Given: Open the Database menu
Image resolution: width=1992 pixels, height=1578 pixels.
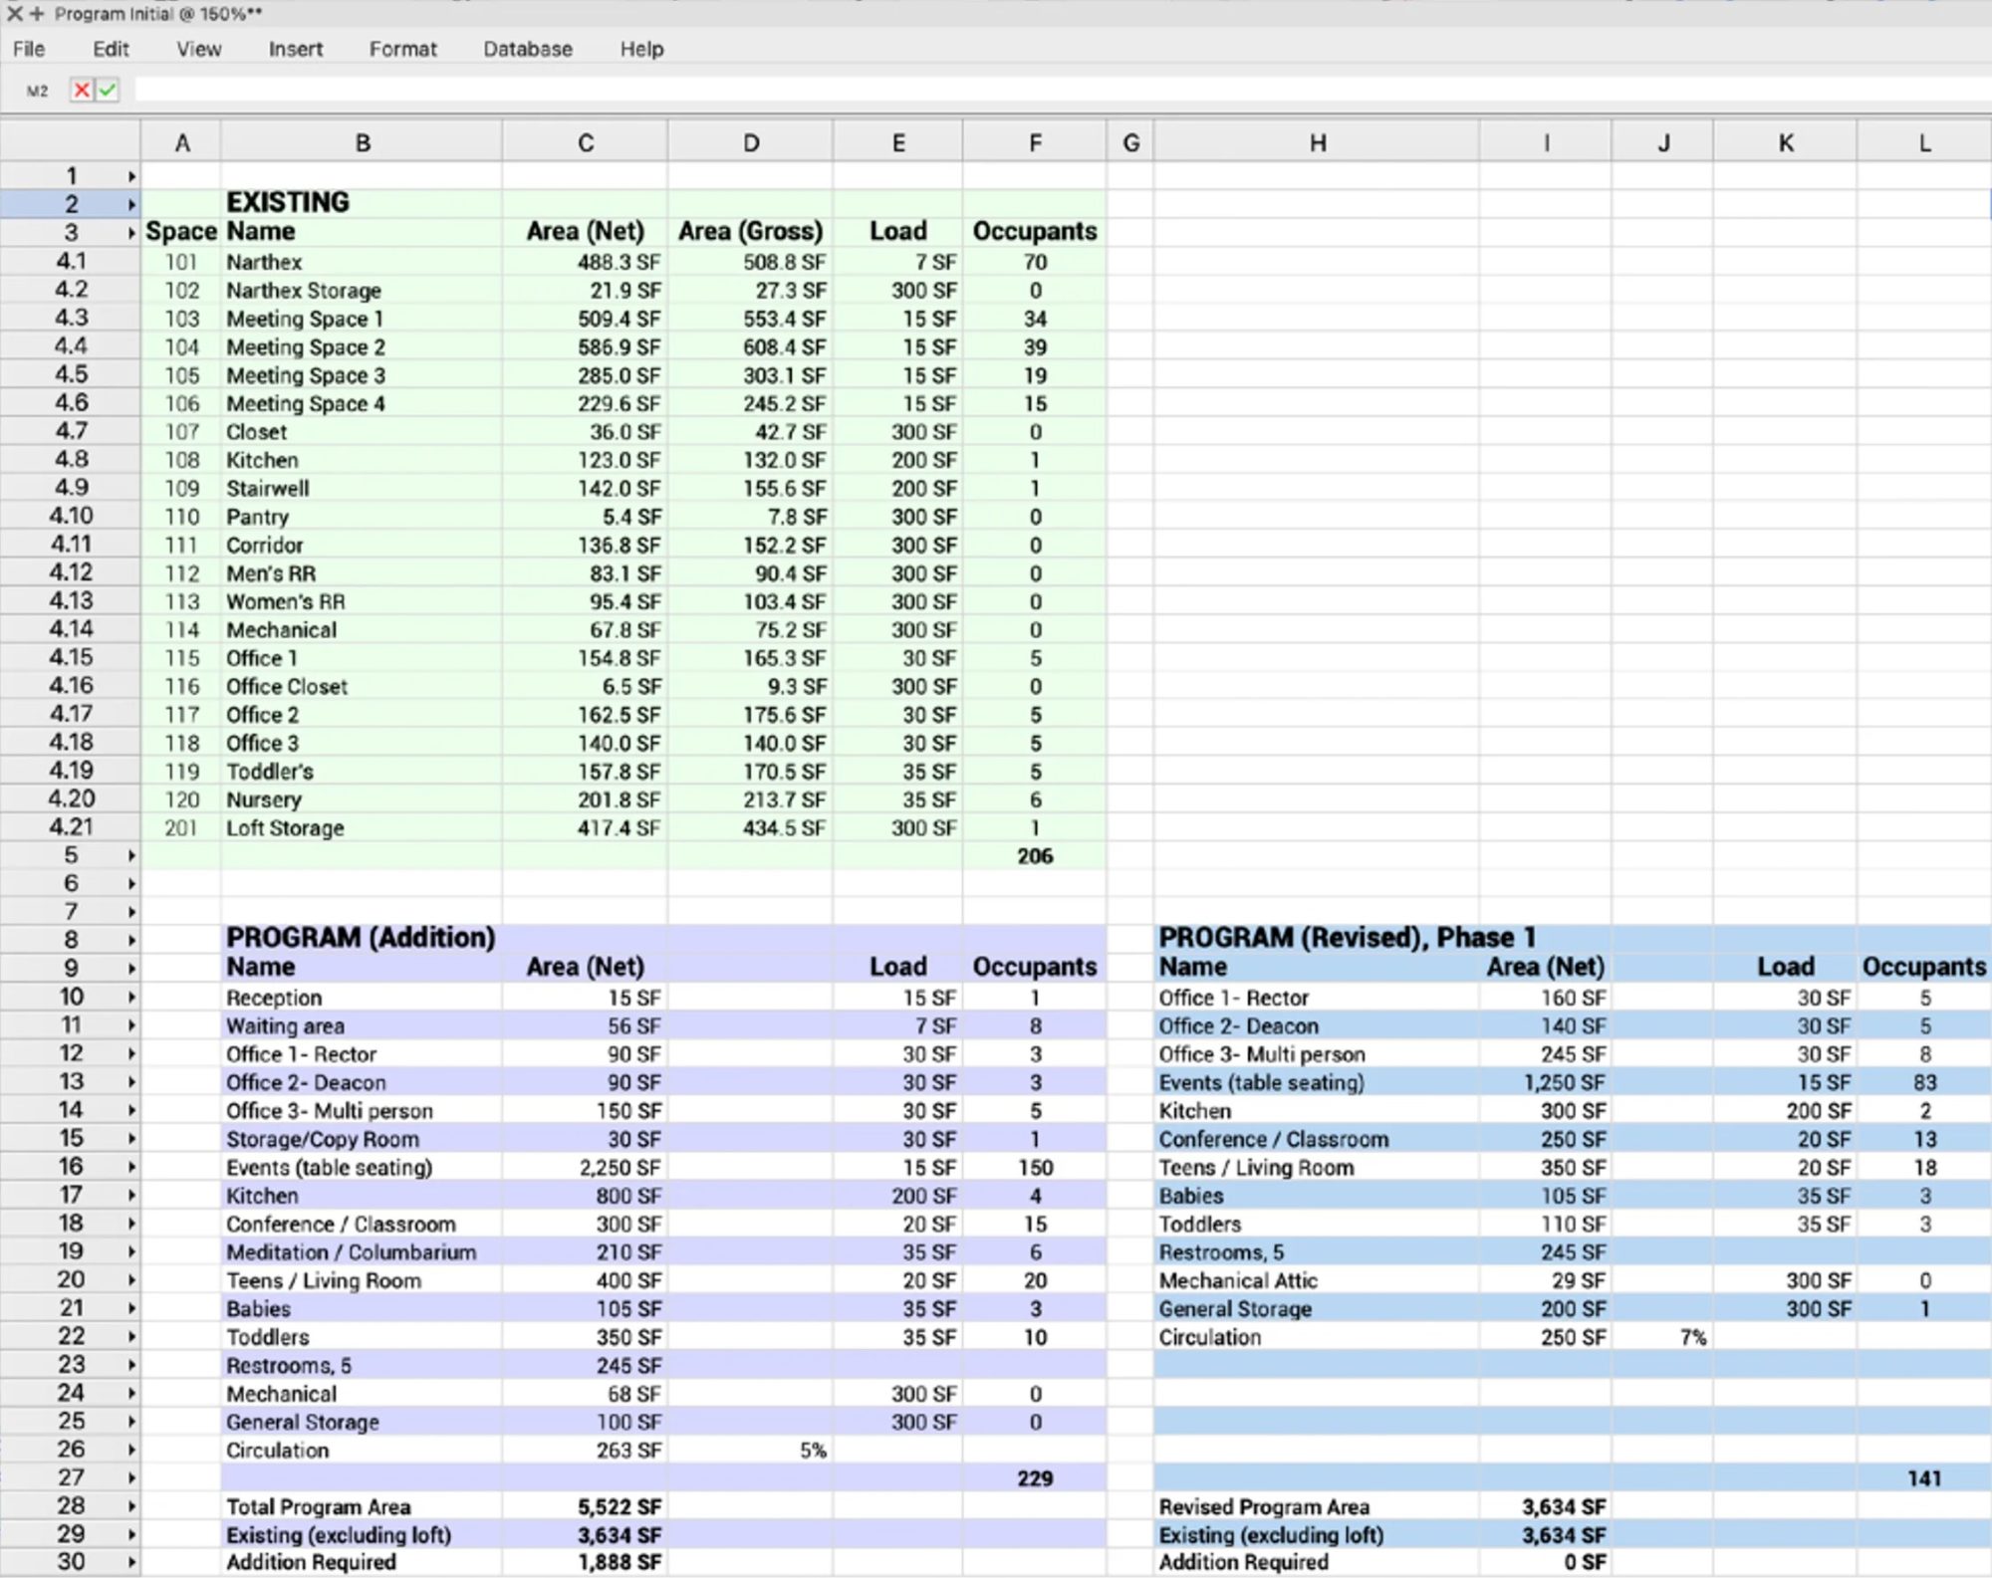Looking at the screenshot, I should click(x=527, y=49).
